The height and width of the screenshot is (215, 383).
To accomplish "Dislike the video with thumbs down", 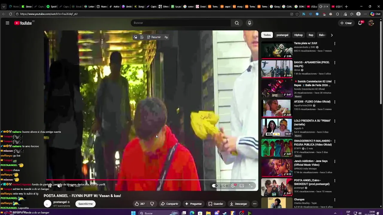I will click(x=152, y=204).
